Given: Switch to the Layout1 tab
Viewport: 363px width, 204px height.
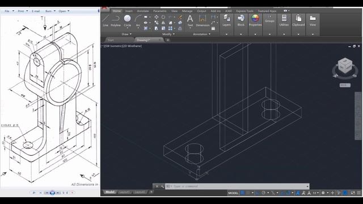Looking at the screenshot, I should coord(124,192).
